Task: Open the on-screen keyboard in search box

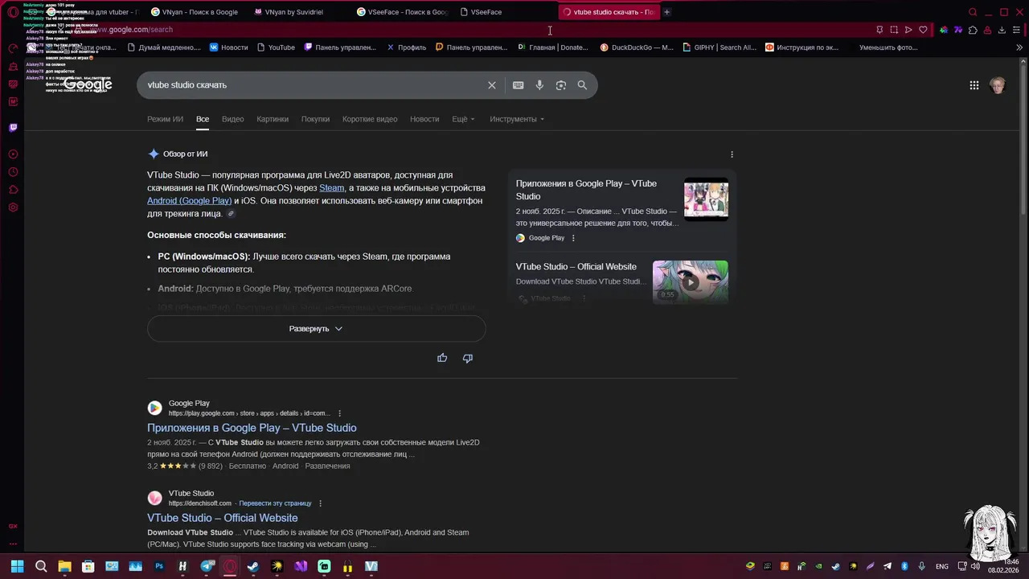Action: pyautogui.click(x=518, y=85)
